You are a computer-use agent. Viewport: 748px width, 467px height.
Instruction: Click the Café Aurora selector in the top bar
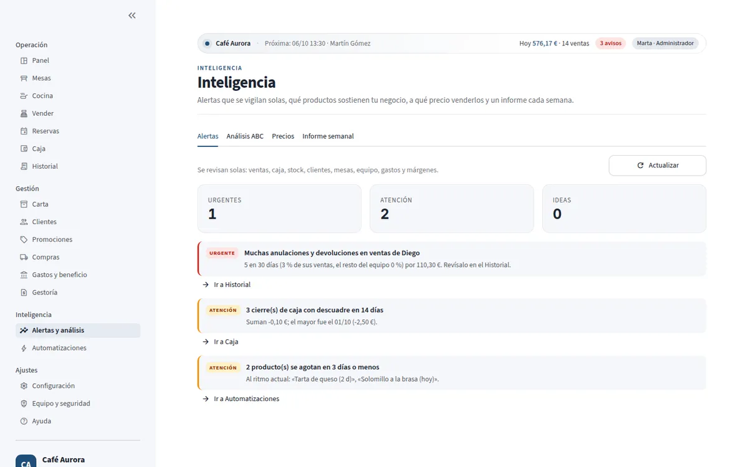click(227, 44)
